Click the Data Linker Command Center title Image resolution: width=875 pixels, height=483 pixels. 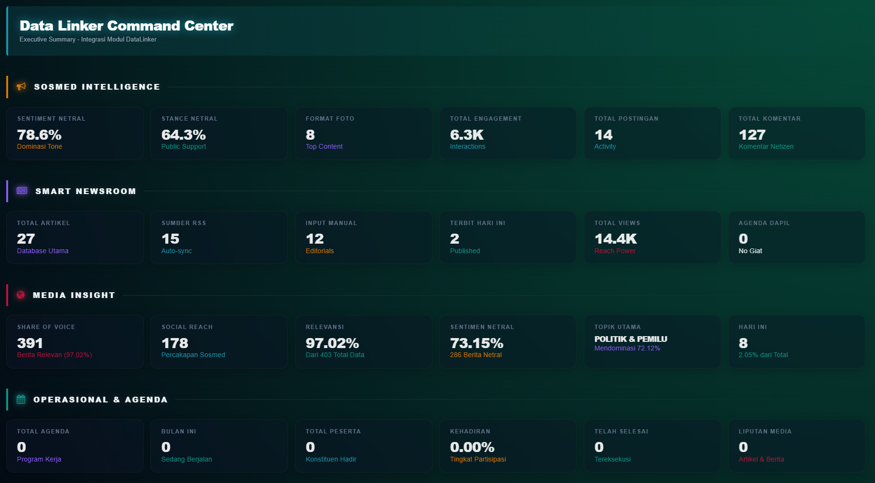[x=127, y=26]
